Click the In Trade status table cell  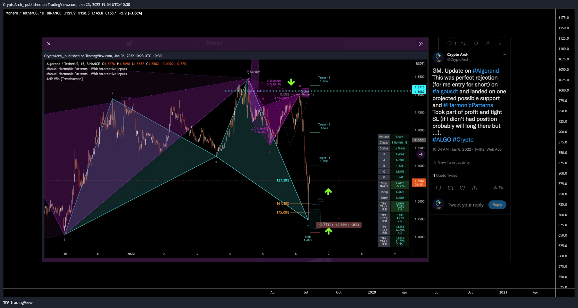[400, 148]
